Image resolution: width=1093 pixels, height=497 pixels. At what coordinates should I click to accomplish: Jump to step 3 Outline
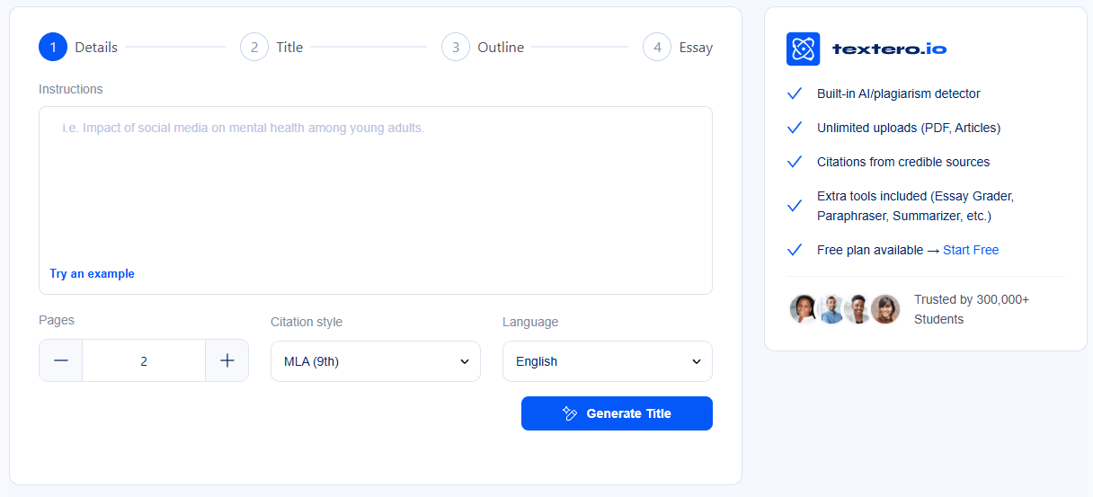[x=456, y=47]
